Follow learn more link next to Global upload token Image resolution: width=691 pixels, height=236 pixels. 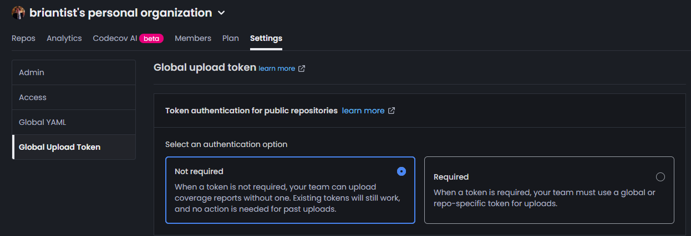[x=277, y=69]
